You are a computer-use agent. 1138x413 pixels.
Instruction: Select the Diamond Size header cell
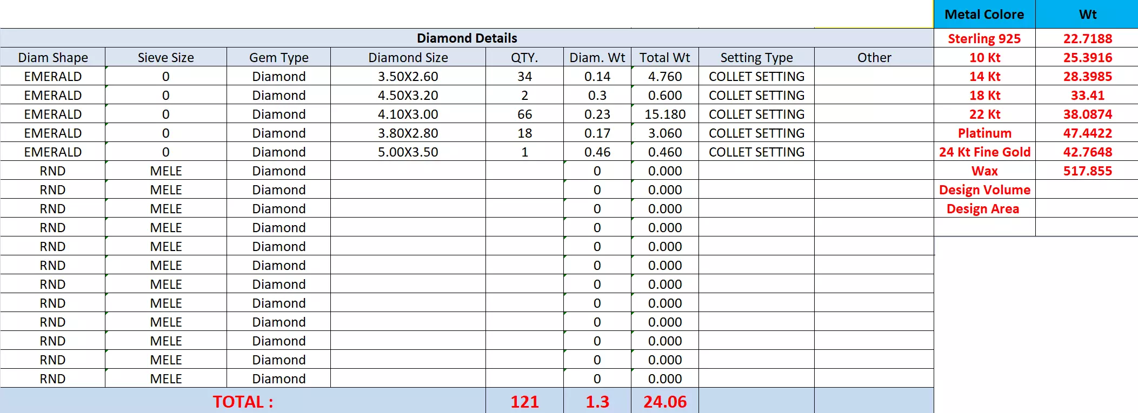click(408, 57)
